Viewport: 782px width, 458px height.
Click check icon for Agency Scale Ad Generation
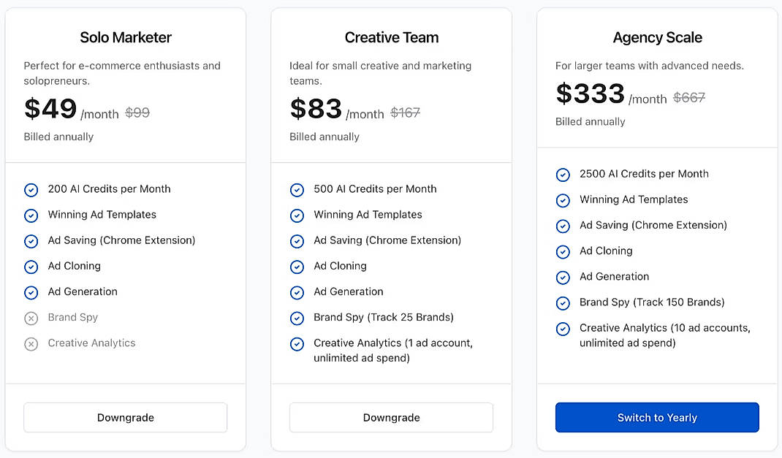(563, 278)
